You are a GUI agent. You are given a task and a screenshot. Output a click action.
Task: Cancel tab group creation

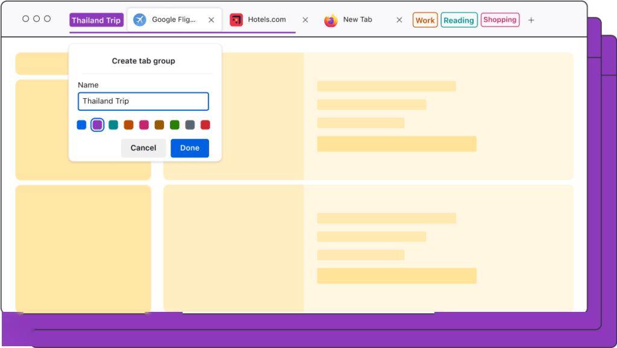click(x=143, y=148)
